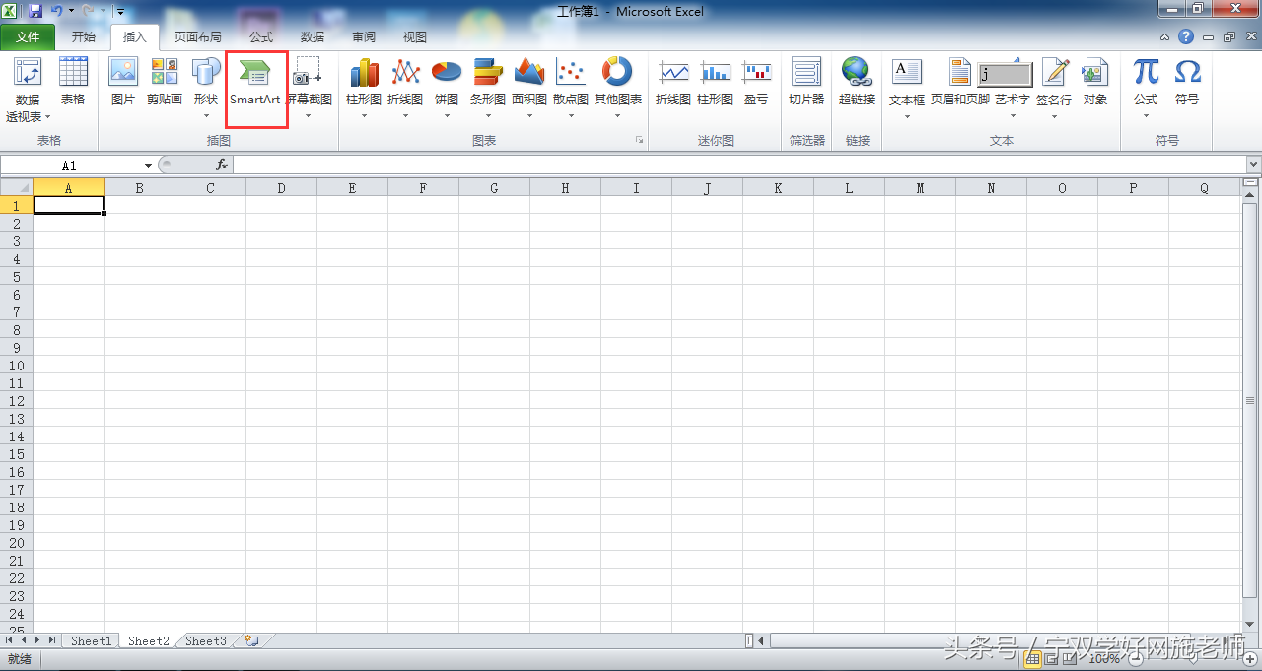Viewport: 1262px width, 671px height.
Task: Insert a hyperlink (超链接)
Action: [857, 82]
